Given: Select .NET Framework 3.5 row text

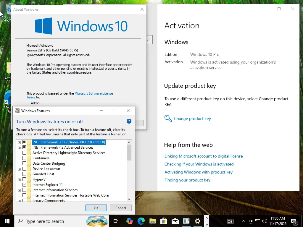Looking at the screenshot, I should [69, 142].
